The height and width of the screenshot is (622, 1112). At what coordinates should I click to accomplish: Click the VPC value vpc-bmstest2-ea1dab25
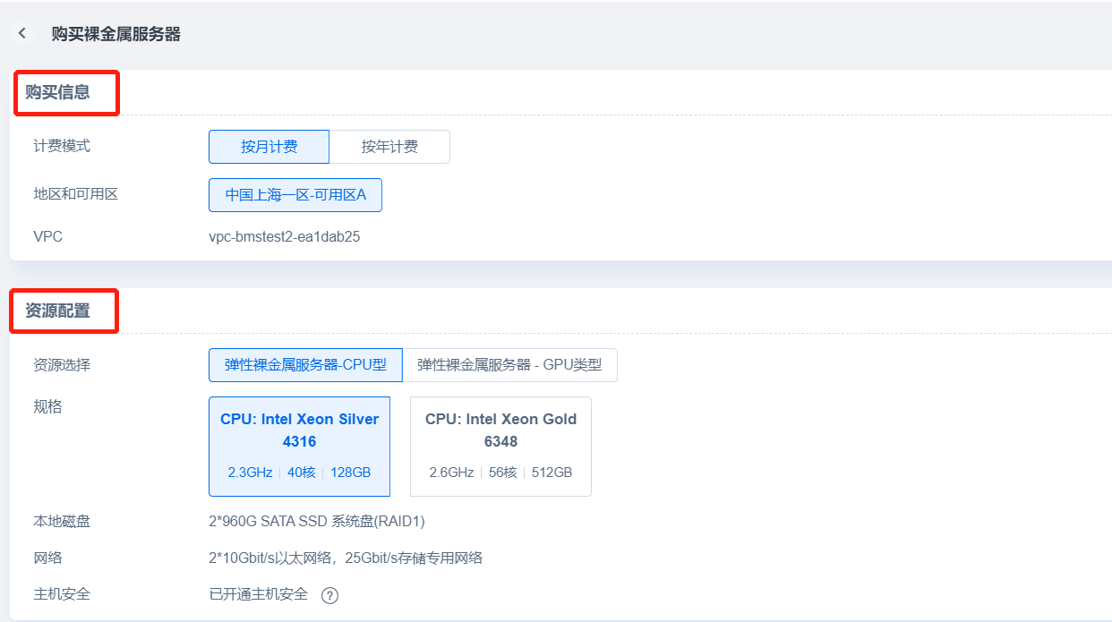pyautogui.click(x=284, y=237)
